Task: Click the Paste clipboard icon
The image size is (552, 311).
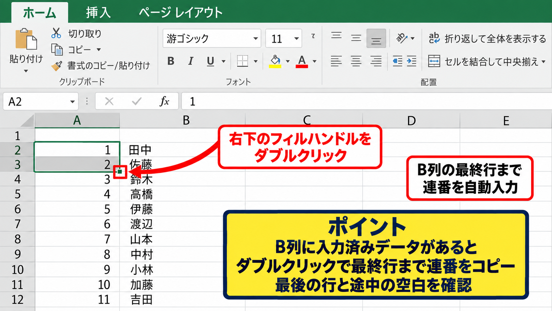Action: (x=26, y=39)
